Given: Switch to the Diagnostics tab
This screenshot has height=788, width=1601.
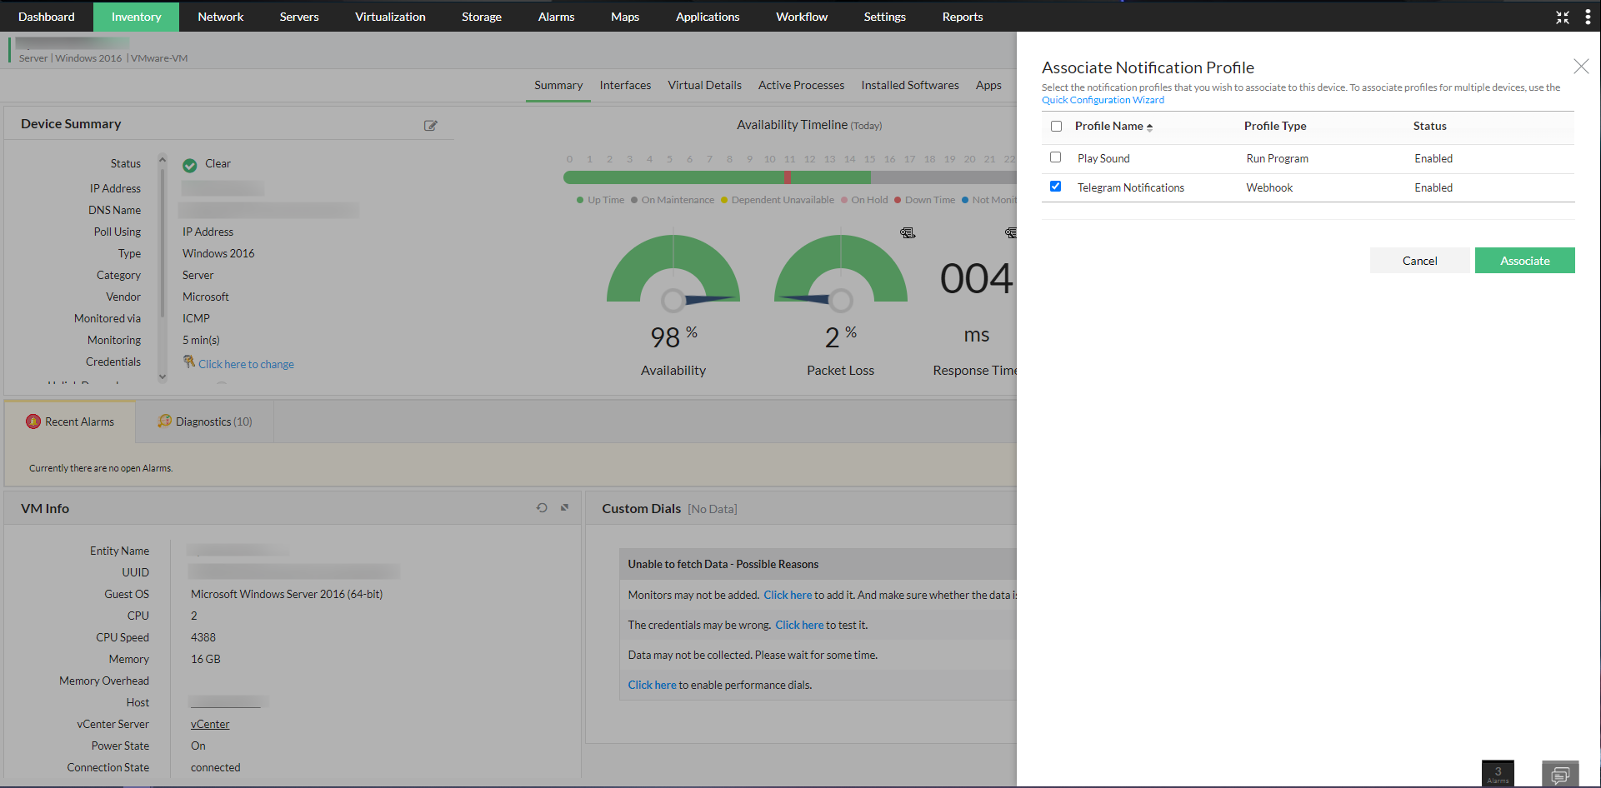Looking at the screenshot, I should click(204, 421).
